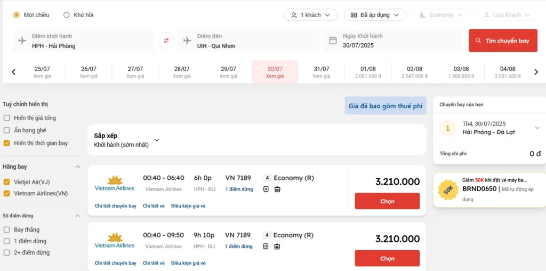The height and width of the screenshot is (271, 546).
Task: Select the Khứ hồi radio option
Action: pyautogui.click(x=67, y=15)
